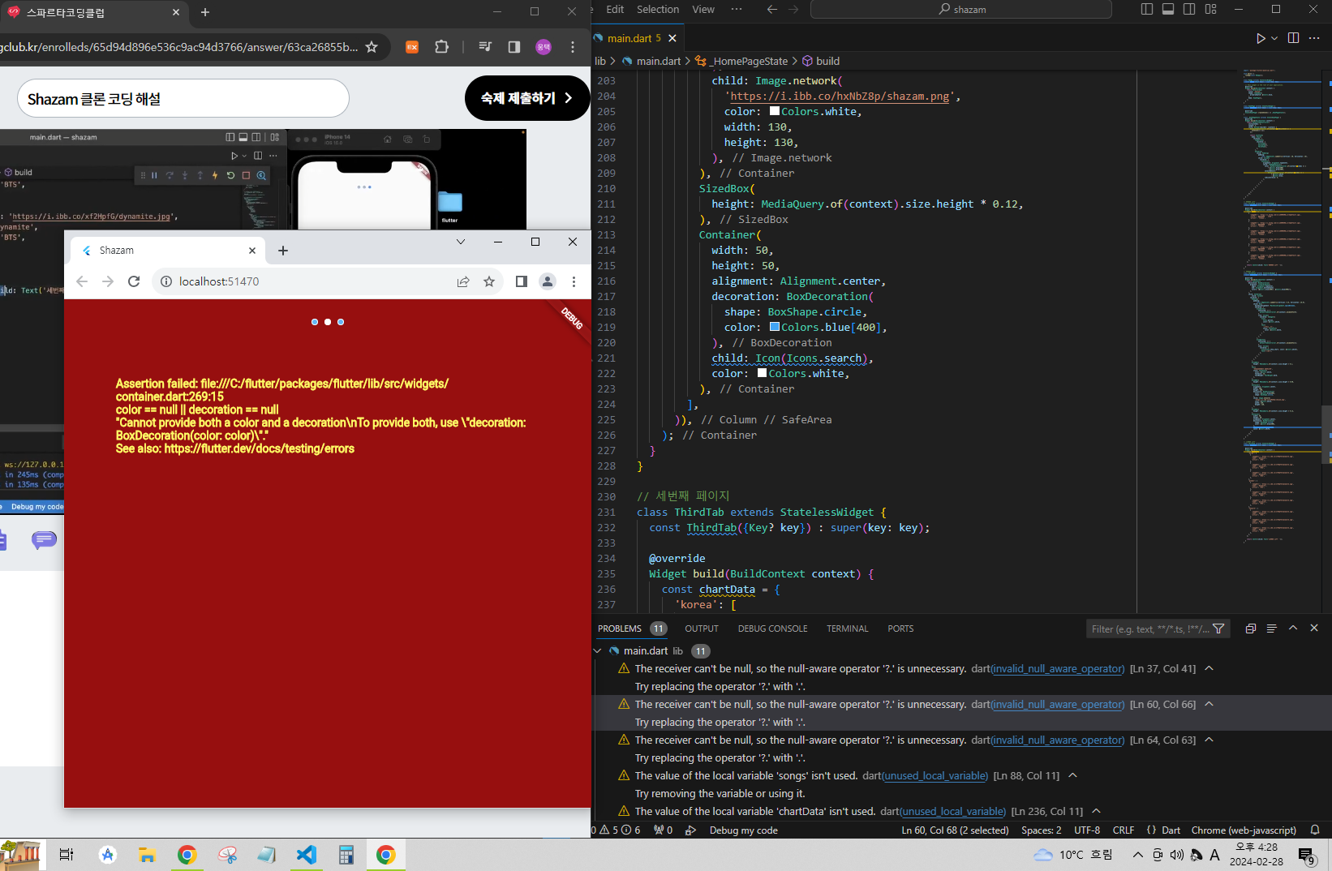
Task: Open the Problems filter funnel options
Action: tap(1218, 629)
